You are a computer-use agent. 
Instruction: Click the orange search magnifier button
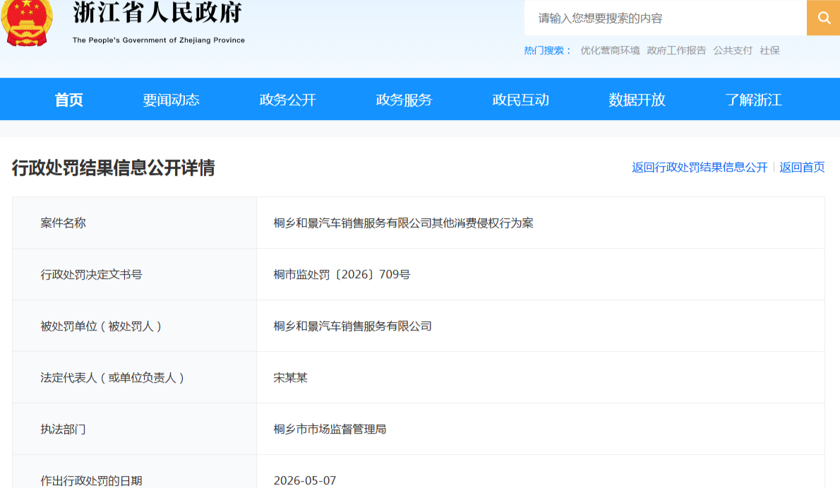(823, 18)
